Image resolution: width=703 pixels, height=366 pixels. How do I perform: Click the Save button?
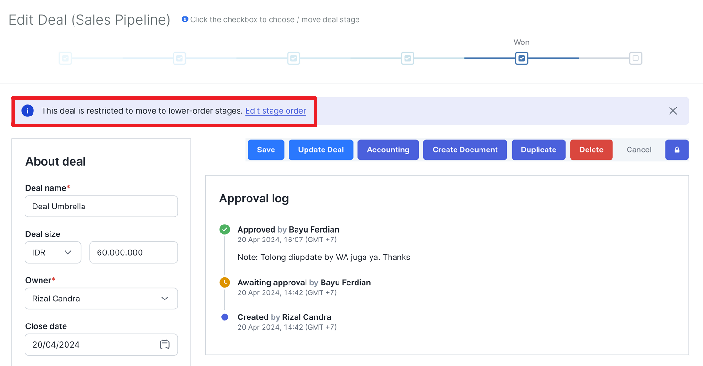pos(266,150)
